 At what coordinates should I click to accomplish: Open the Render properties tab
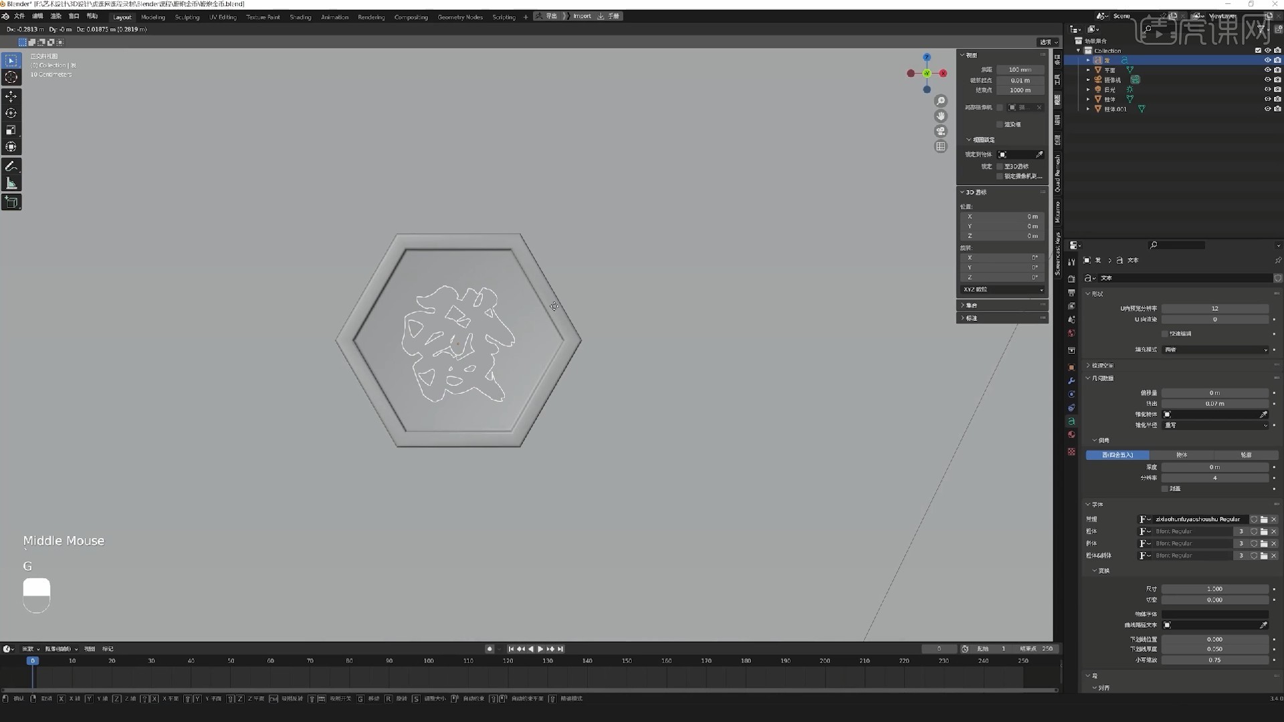pos(1071,279)
